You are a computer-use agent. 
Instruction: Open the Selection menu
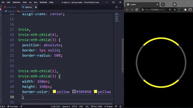click(x=16, y=2)
